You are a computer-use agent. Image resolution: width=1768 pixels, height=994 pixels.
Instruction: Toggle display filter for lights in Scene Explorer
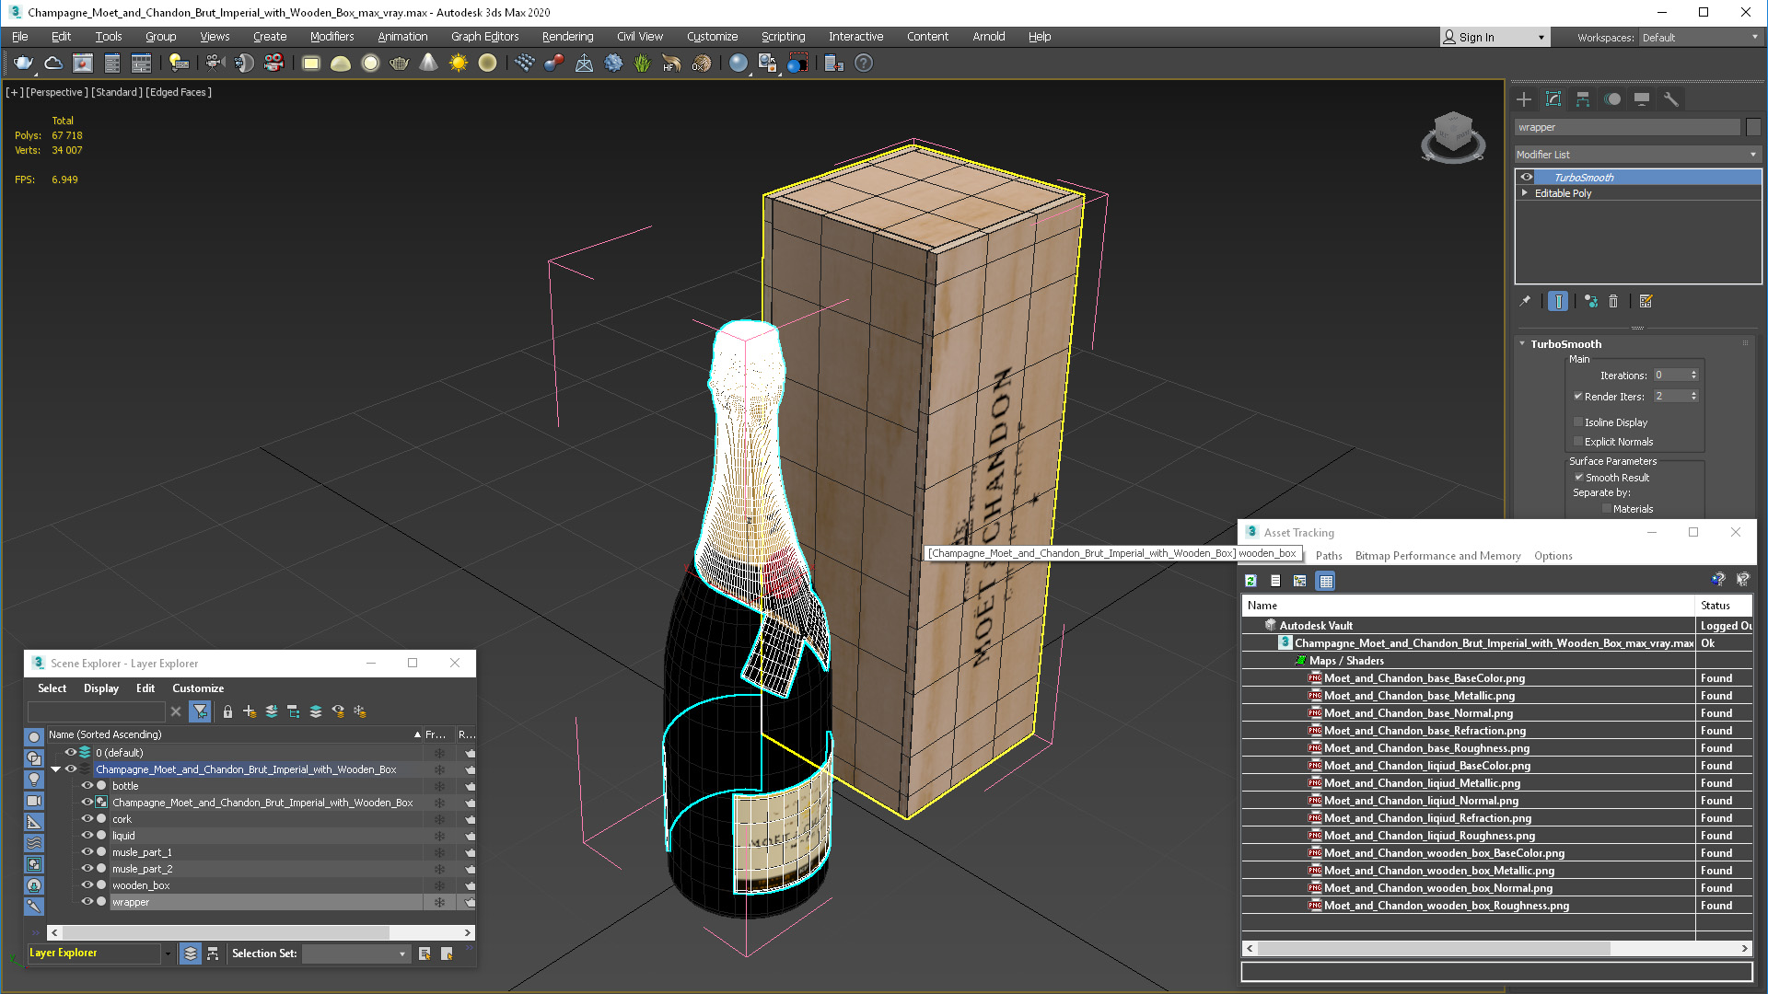[x=34, y=779]
